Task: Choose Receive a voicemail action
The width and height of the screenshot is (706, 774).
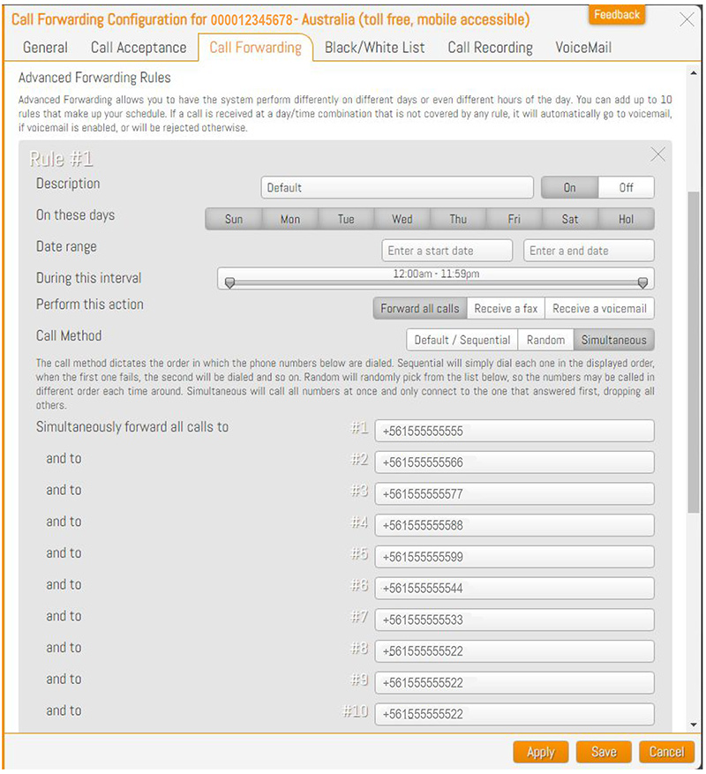Action: pyautogui.click(x=599, y=309)
